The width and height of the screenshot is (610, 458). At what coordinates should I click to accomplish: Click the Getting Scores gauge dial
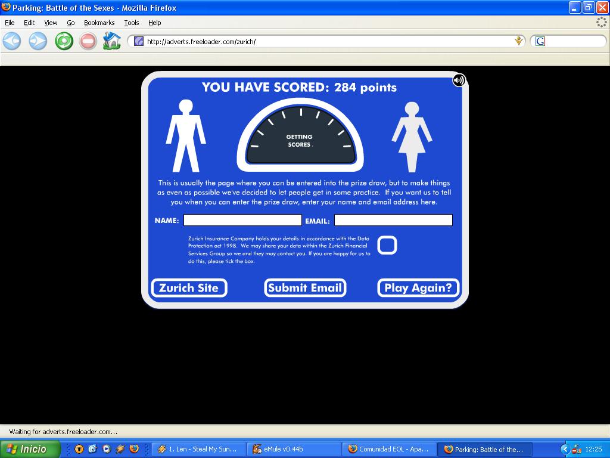pyautogui.click(x=300, y=135)
